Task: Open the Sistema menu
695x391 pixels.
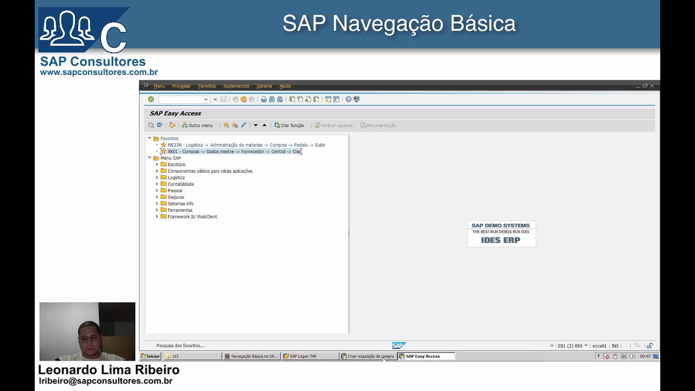Action: click(x=264, y=86)
